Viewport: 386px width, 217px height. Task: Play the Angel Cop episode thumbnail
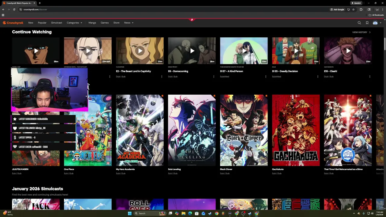[x=36, y=51]
